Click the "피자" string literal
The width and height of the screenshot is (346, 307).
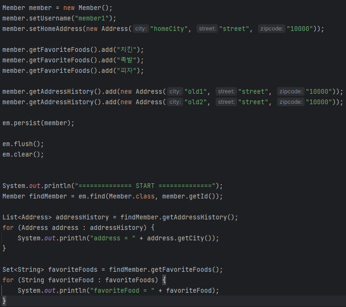tap(127, 70)
